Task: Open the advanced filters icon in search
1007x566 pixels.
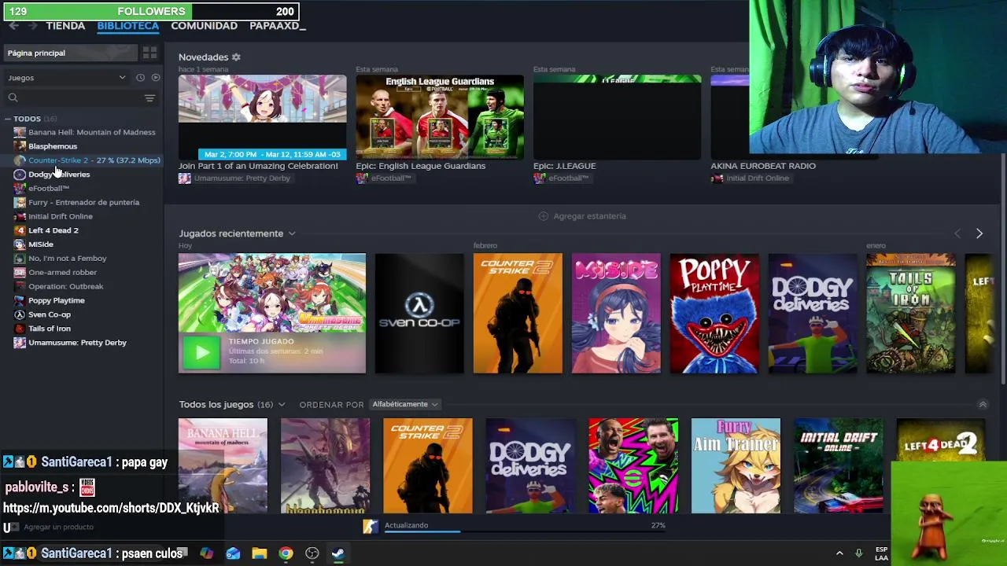Action: (x=149, y=97)
